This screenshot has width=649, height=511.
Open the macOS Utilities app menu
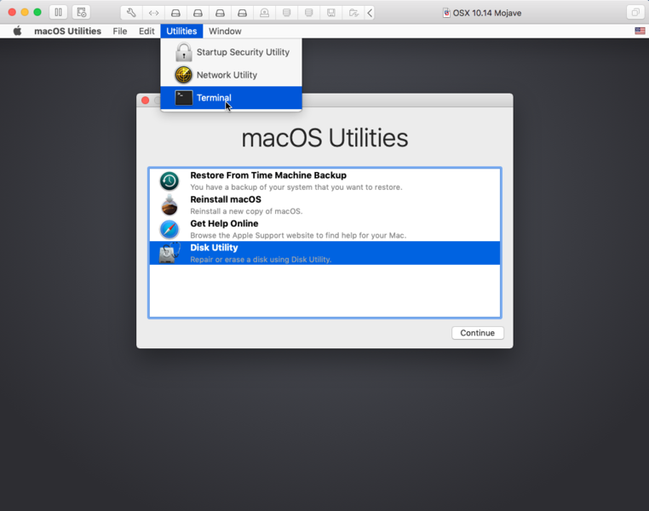click(67, 31)
